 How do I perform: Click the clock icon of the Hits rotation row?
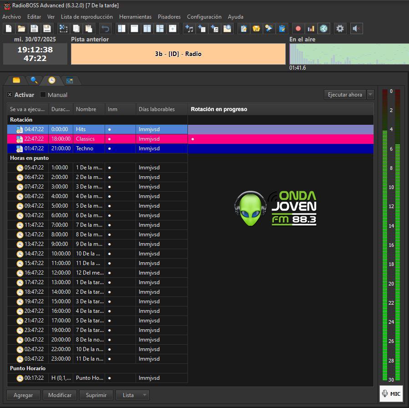[20, 129]
